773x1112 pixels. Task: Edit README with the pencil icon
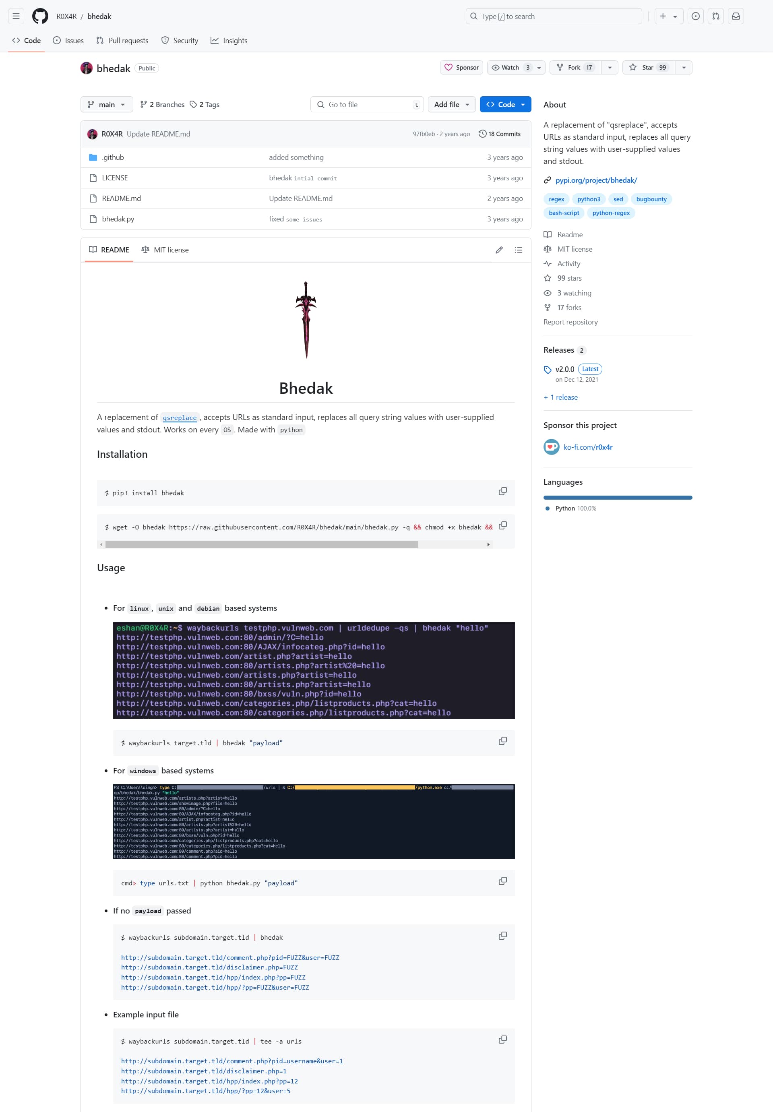click(499, 250)
